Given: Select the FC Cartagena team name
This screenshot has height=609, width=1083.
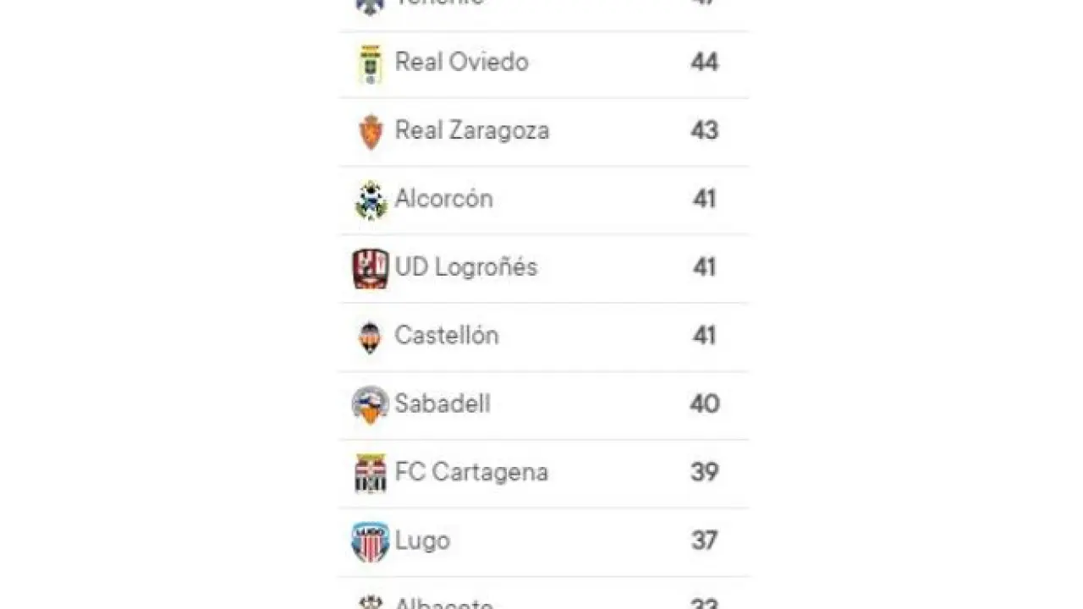Looking at the screenshot, I should tap(471, 472).
